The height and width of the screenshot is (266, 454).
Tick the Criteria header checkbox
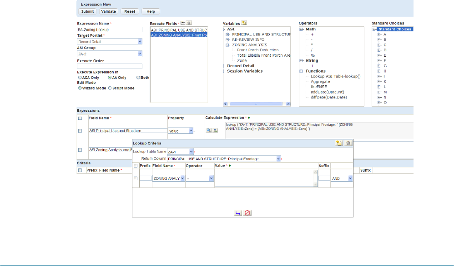coord(80,170)
